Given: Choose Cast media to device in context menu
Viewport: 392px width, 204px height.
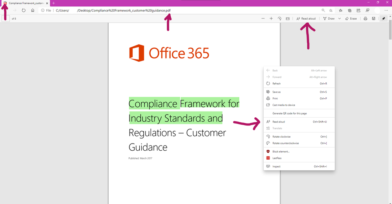Looking at the screenshot, I should click(299, 105).
